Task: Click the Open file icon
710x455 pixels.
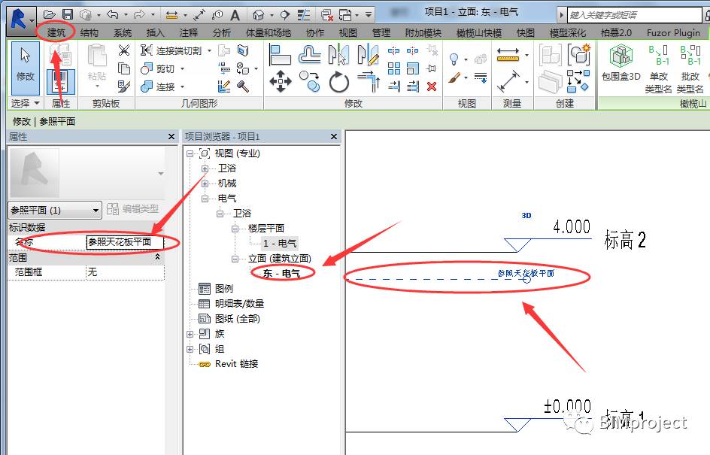Action: point(49,15)
